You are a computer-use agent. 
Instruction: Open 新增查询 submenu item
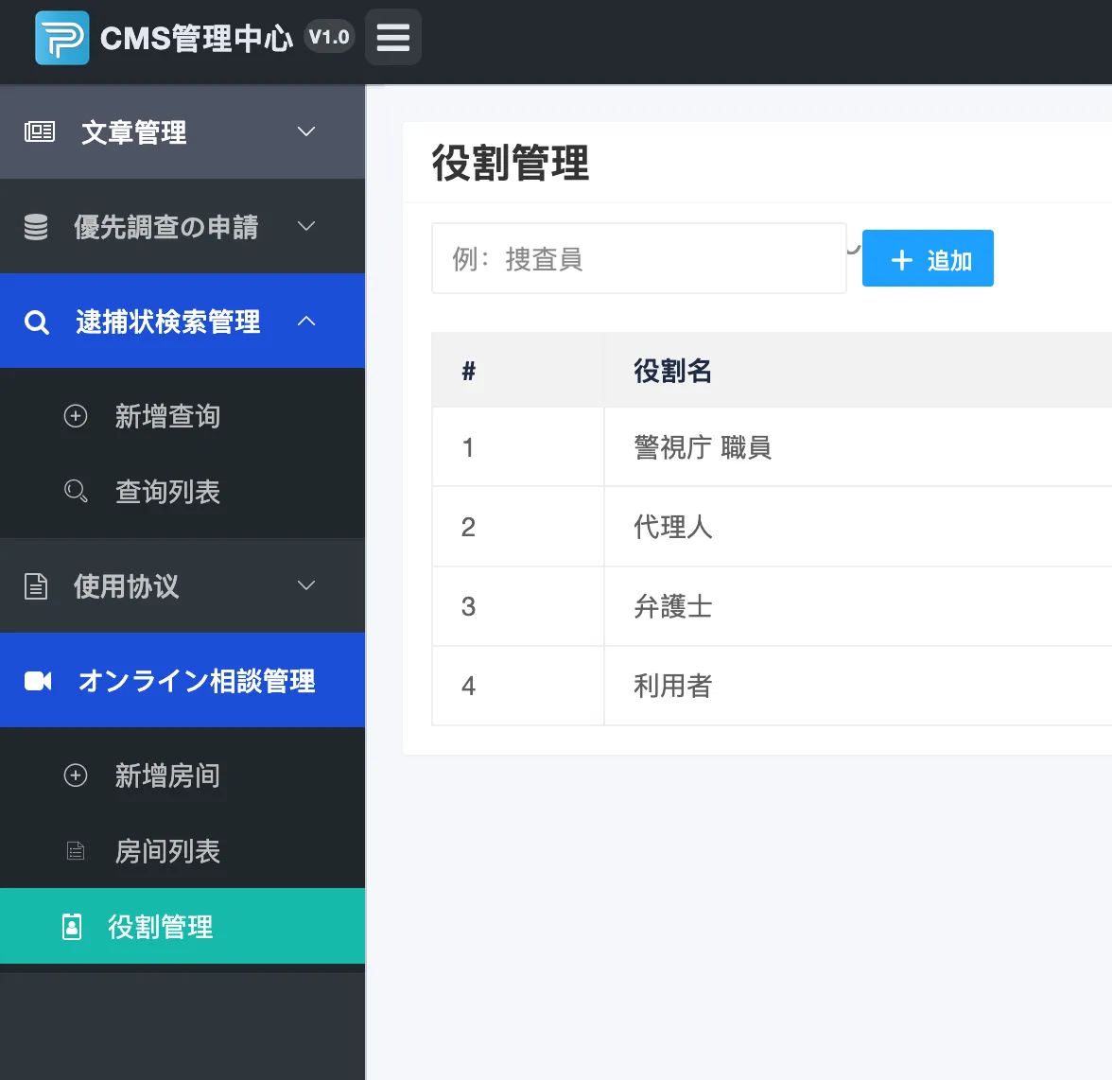pos(182,415)
